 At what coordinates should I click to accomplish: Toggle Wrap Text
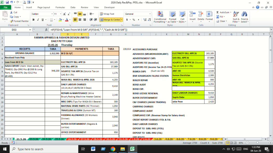pos(107,14)
